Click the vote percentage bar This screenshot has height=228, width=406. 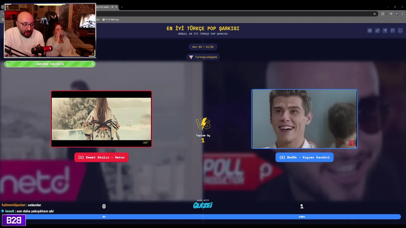[203, 217]
